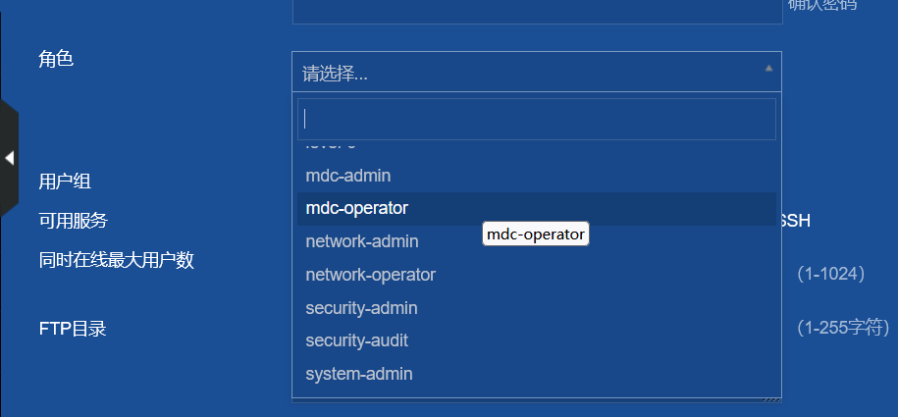
Task: Click the left sidebar collapse arrow
Action: (9, 157)
